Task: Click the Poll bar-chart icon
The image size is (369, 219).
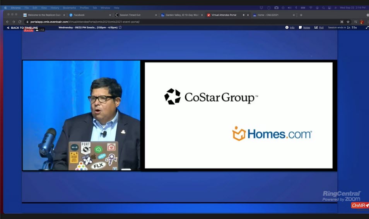Action: coord(316,28)
